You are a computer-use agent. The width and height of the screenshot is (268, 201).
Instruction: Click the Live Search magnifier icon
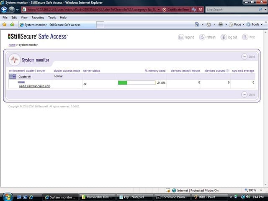pyautogui.click(x=260, y=10)
